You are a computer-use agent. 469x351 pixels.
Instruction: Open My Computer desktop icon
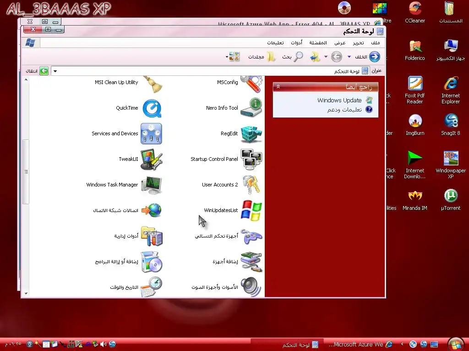[x=451, y=50]
